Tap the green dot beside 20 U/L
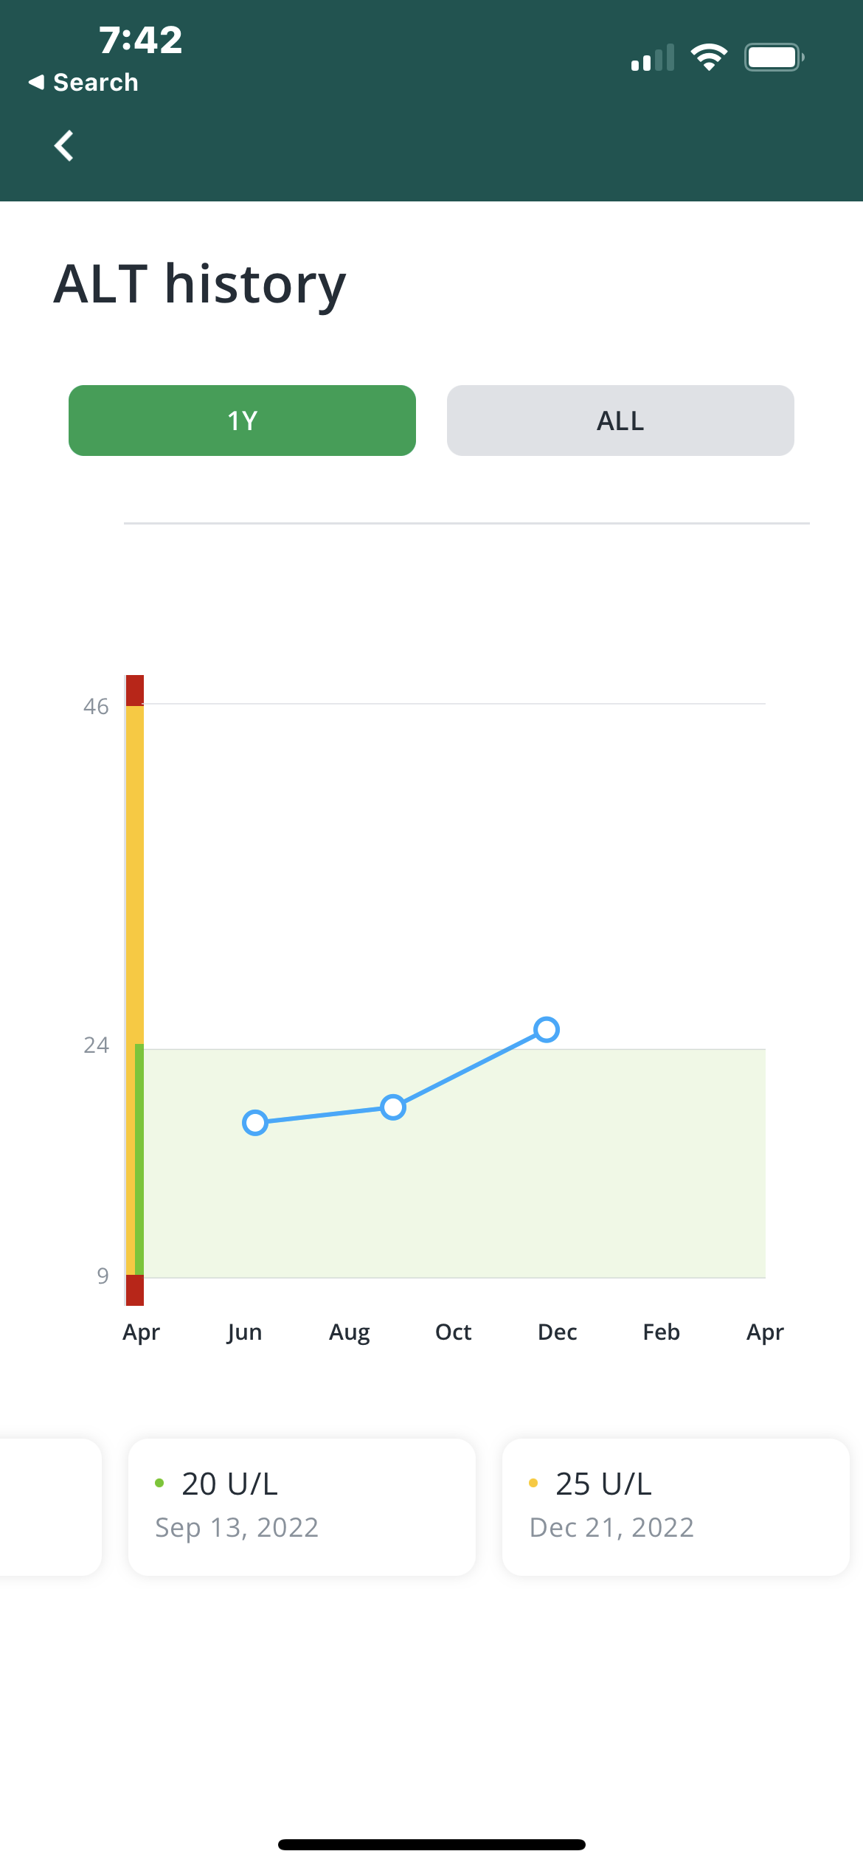863x1868 pixels. pyautogui.click(x=159, y=1483)
